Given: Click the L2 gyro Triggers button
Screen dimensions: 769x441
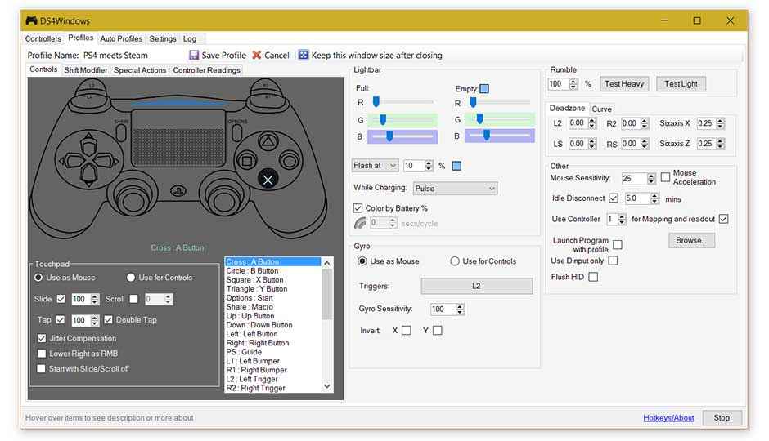Looking at the screenshot, I should click(476, 286).
